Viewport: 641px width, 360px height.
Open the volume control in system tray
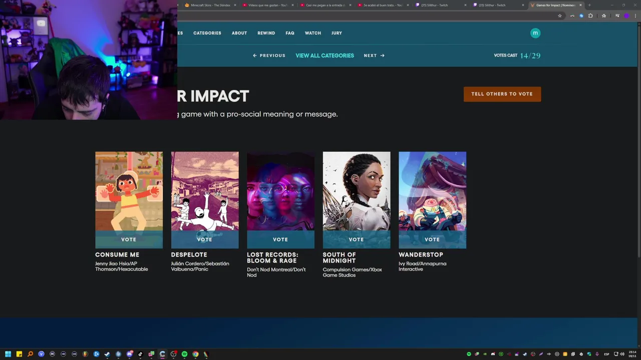pos(622,354)
